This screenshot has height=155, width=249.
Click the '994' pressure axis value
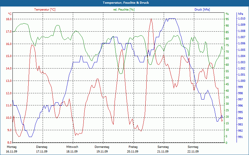tap(241, 118)
